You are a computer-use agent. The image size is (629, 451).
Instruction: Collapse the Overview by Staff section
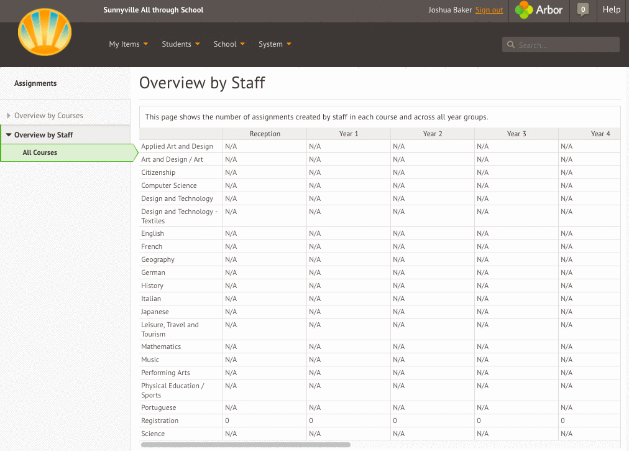tap(44, 135)
